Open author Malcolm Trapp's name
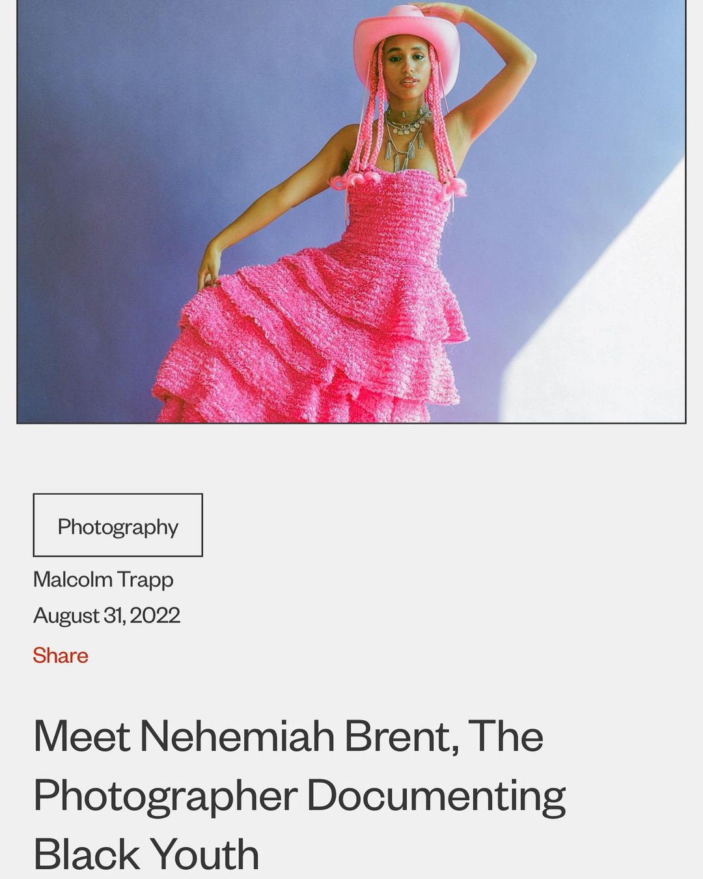Screen dimensions: 703x879 pyautogui.click(x=103, y=579)
